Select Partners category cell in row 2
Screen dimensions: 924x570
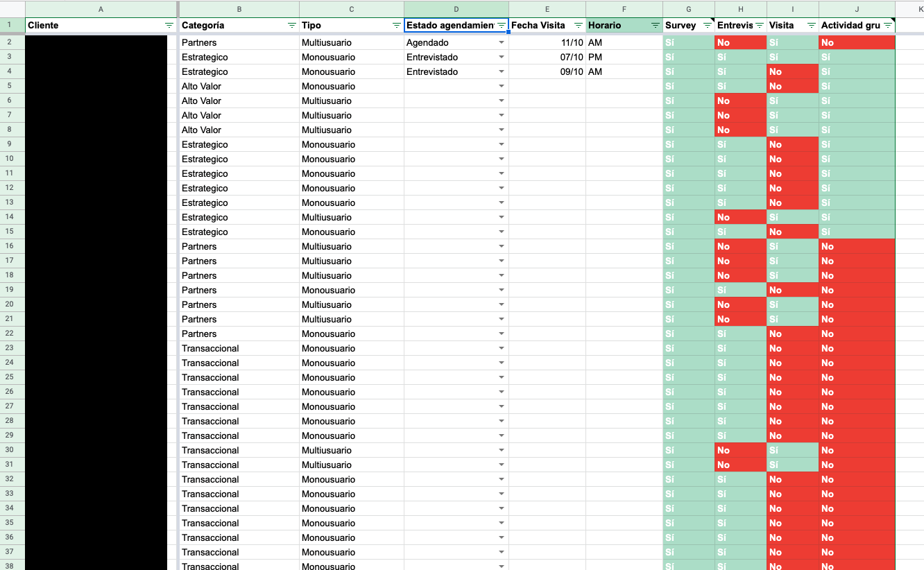239,42
